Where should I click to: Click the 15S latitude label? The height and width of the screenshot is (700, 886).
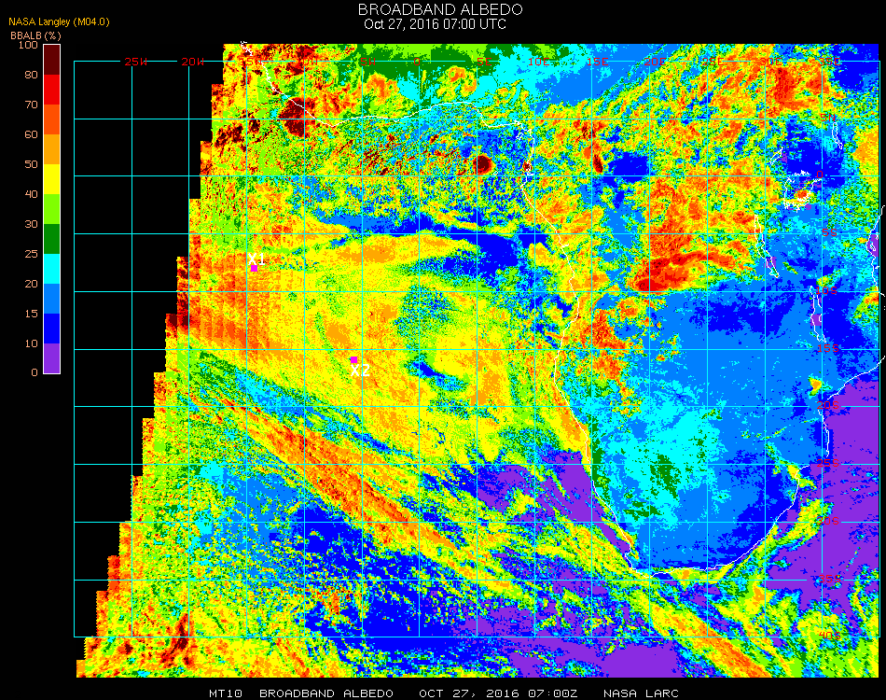828,348
